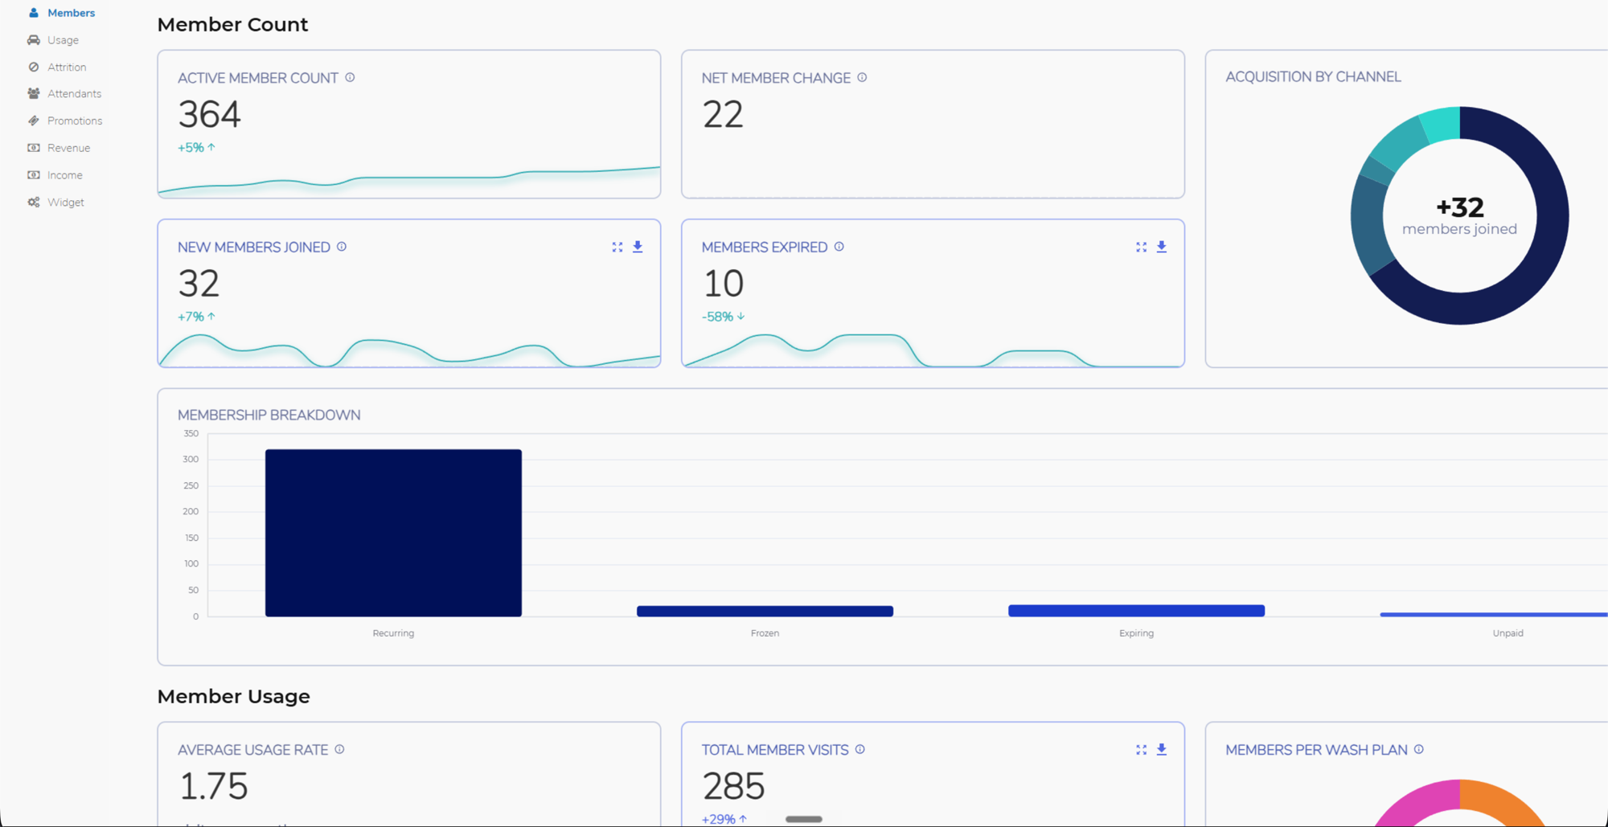Show info for Active Member Count
Viewport: 1608px width, 827px height.
tap(350, 78)
